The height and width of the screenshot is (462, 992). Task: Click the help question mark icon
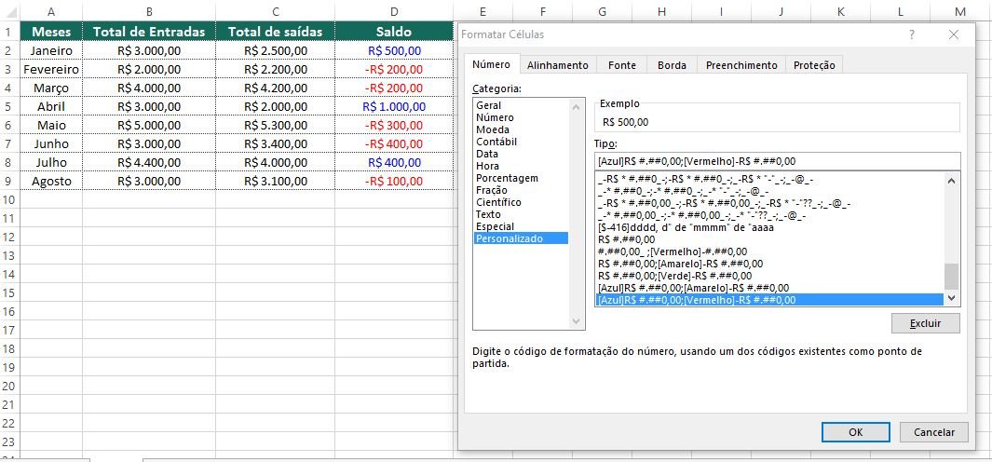pos(912,34)
